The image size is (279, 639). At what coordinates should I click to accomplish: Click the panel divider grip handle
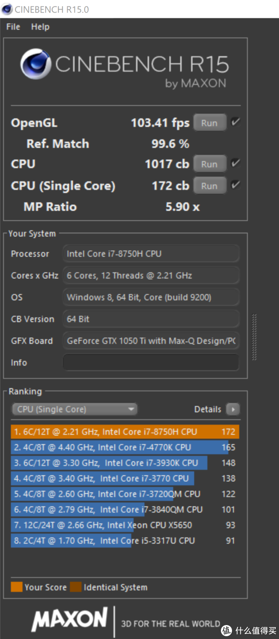(x=254, y=337)
